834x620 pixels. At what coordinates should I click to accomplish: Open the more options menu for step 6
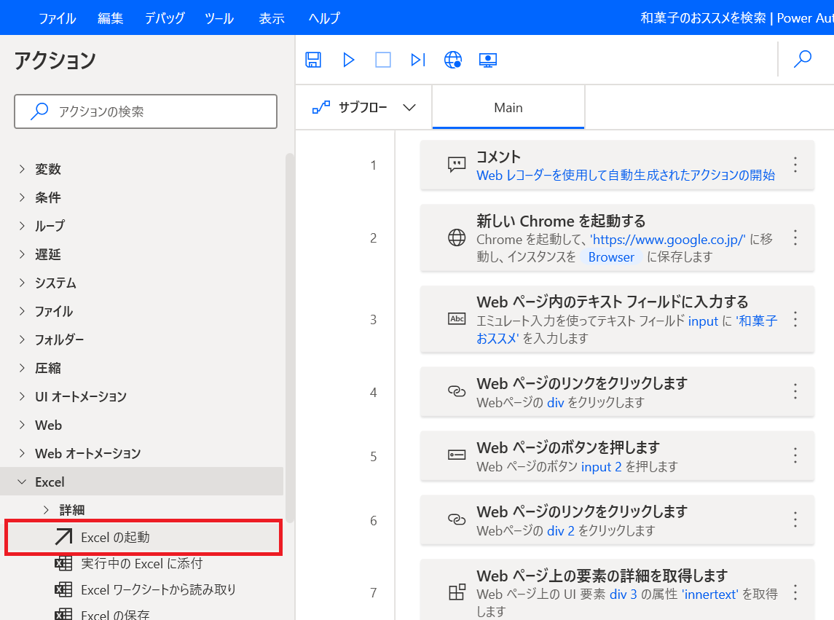pyautogui.click(x=795, y=519)
